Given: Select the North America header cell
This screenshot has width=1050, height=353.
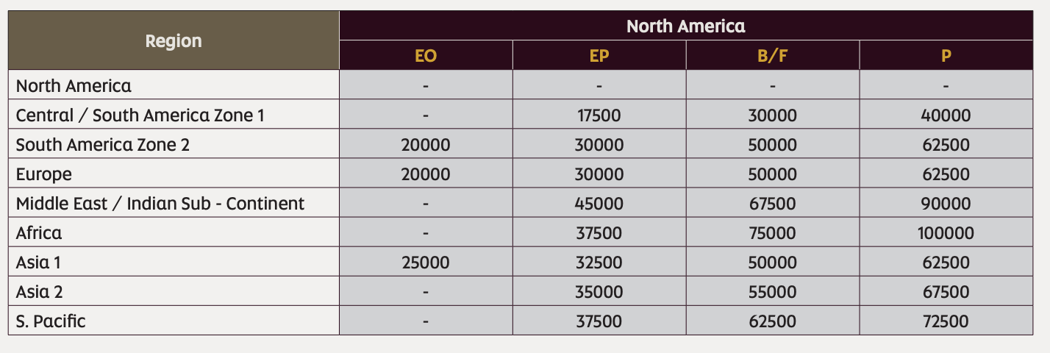Looking at the screenshot, I should click(685, 26).
